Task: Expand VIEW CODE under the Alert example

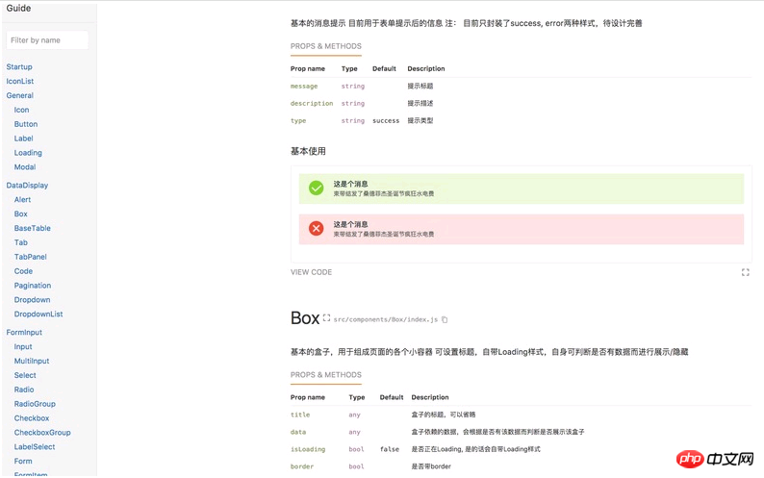Action: coord(312,272)
